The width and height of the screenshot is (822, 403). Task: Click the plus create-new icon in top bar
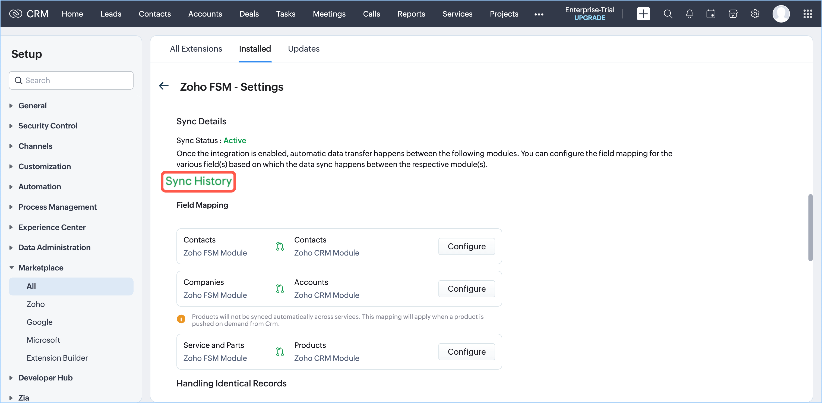(643, 14)
